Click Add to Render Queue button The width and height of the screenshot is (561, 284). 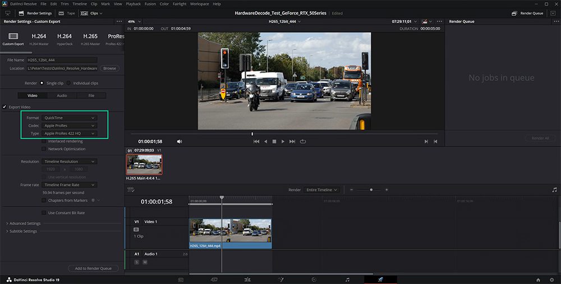click(93, 268)
